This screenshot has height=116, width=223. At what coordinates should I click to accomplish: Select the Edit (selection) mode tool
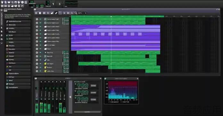(60, 13)
